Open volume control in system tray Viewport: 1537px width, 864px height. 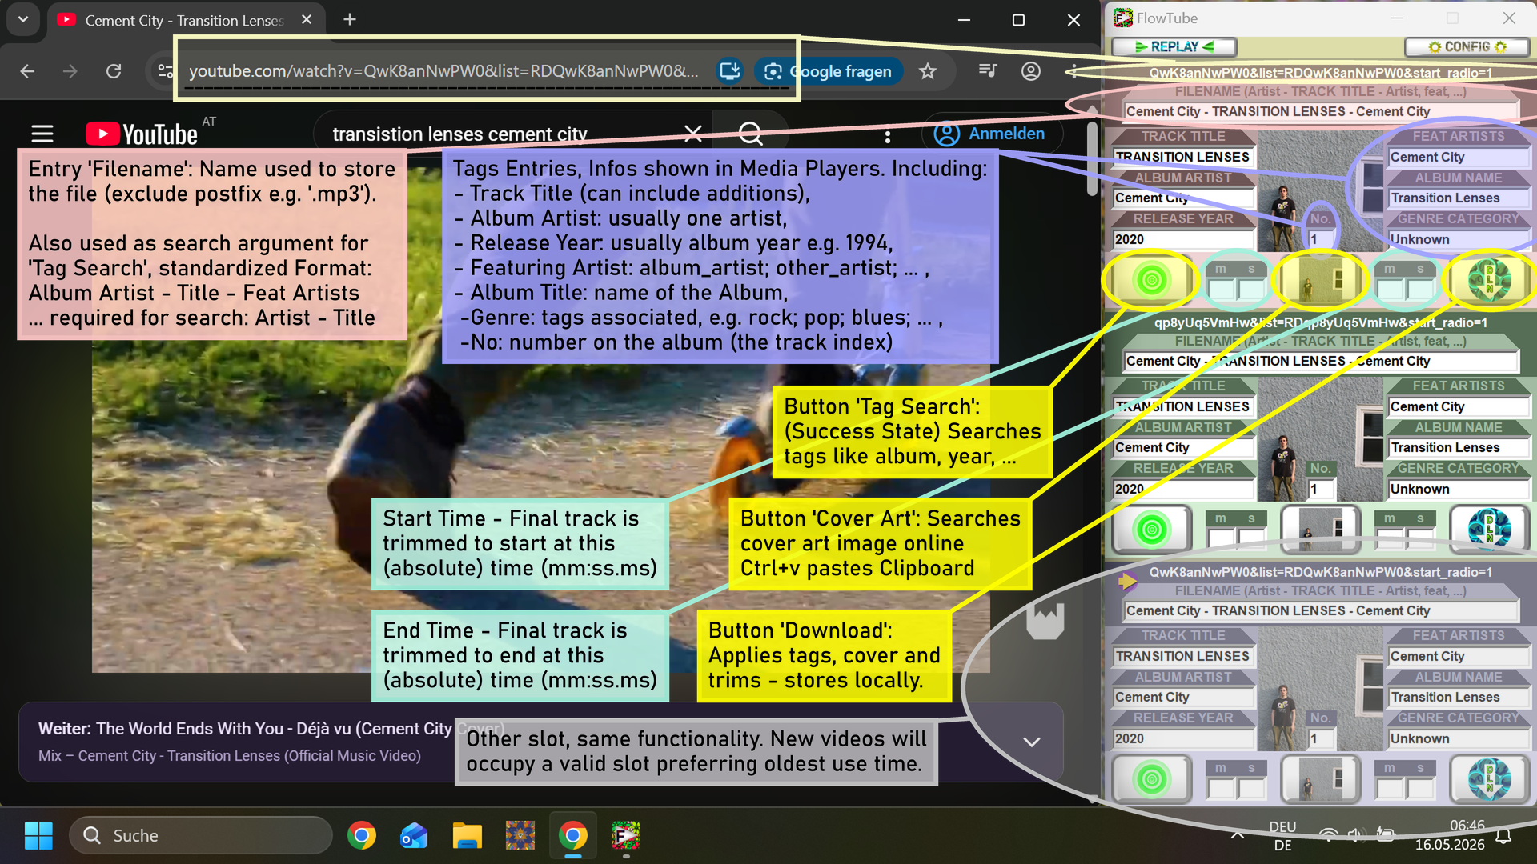click(1355, 835)
